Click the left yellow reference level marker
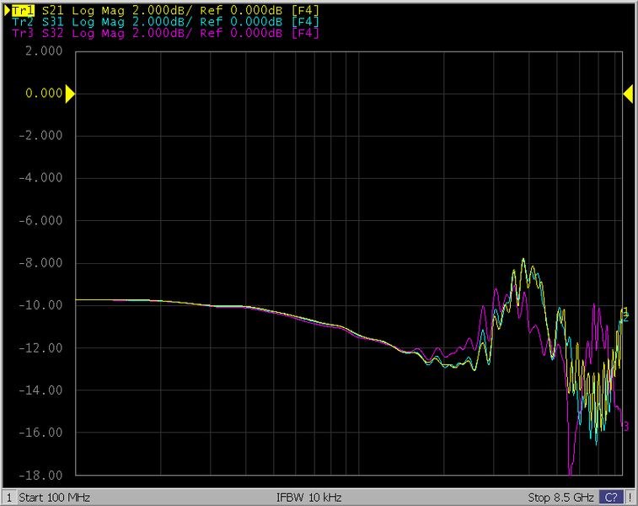The image size is (638, 506). (x=70, y=94)
